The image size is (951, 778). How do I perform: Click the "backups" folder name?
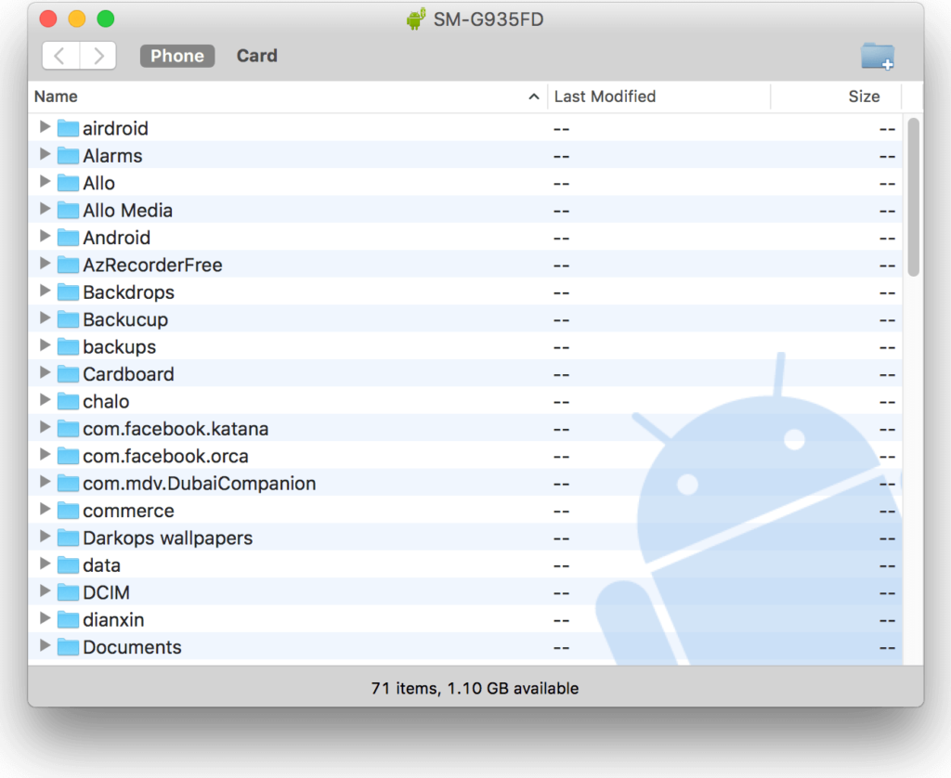(120, 347)
